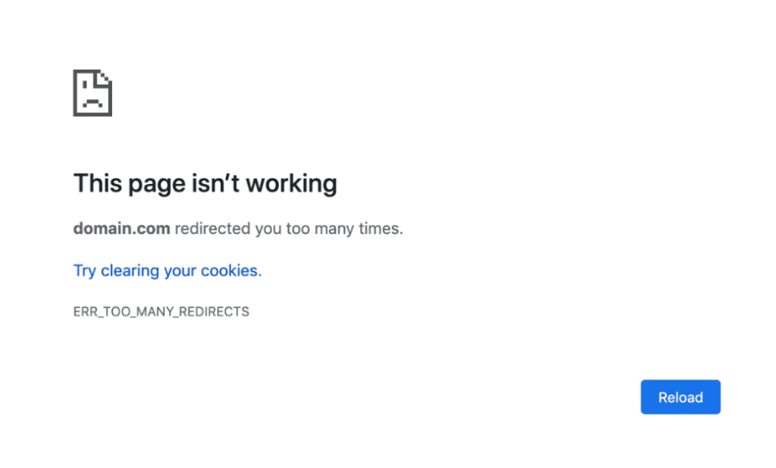This screenshot has height=468, width=776.
Task: Click the gray error code below the link
Action: click(161, 311)
